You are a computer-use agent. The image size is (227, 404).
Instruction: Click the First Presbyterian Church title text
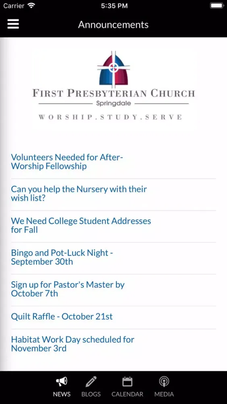click(x=114, y=93)
